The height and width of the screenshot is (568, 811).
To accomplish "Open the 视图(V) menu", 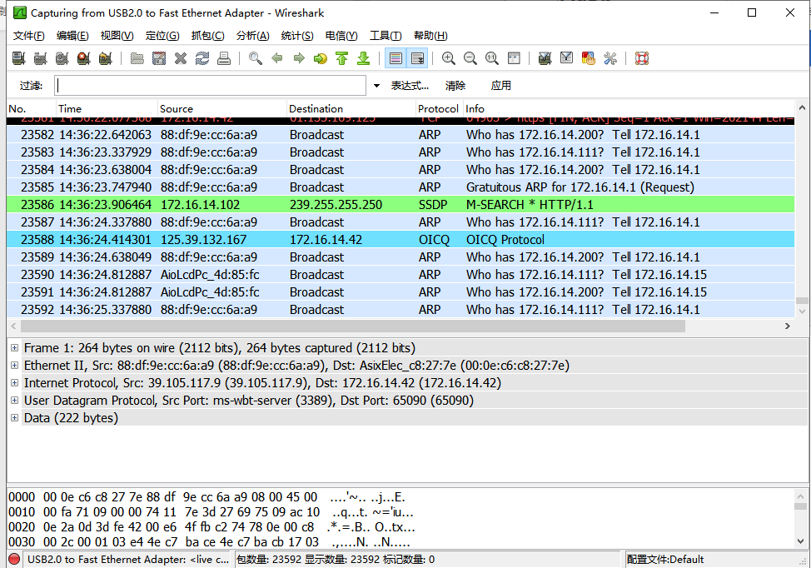I will tap(117, 36).
